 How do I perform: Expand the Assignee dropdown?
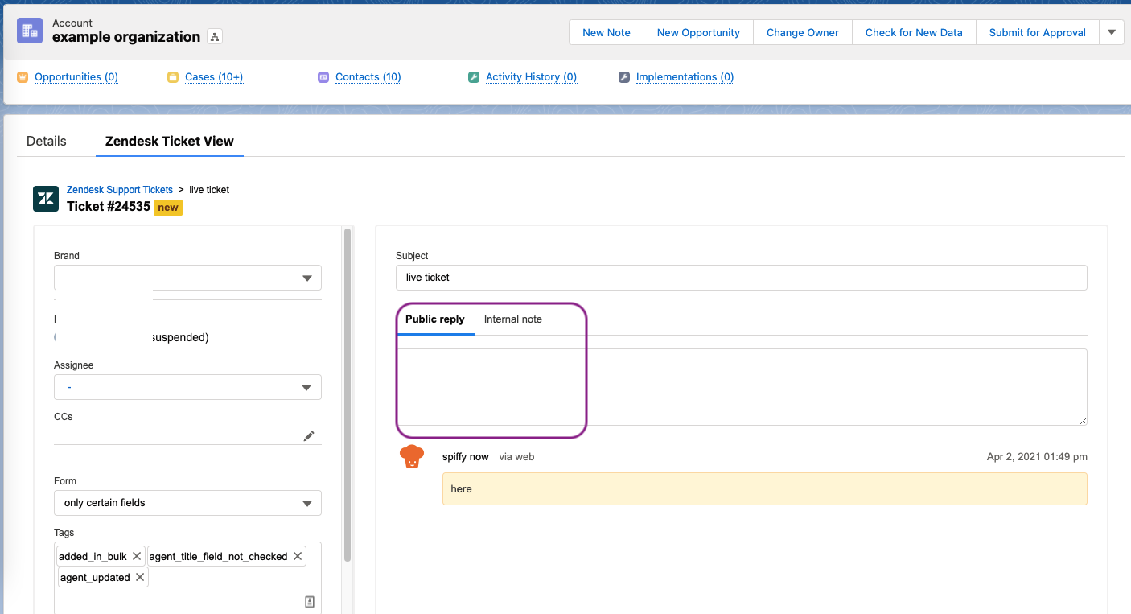tap(306, 387)
